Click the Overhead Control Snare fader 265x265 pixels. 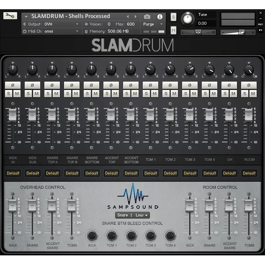pyautogui.click(x=32, y=206)
